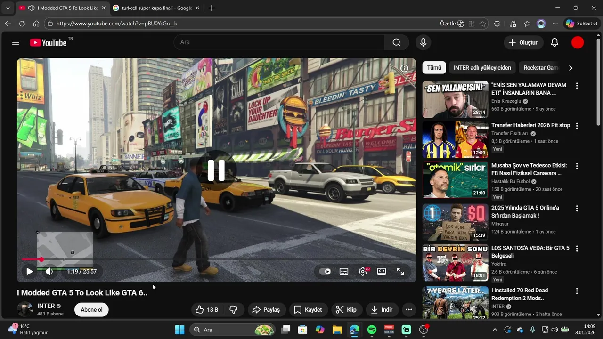
Task: Focus the YouTube Ara search box
Action: (279, 42)
